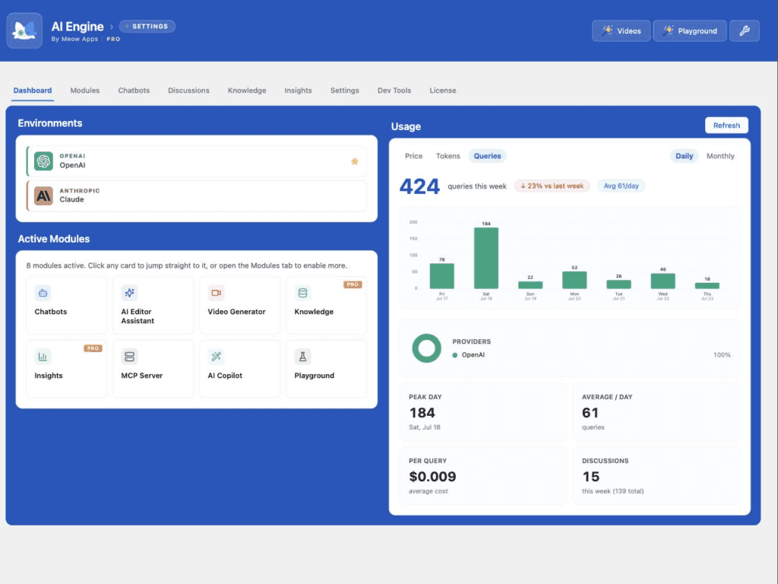Click the Thu Jul 23 bar
778x584 pixels.
pos(707,286)
